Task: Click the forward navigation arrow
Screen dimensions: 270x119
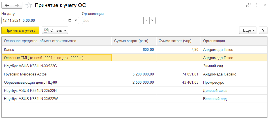Action: (17, 5)
